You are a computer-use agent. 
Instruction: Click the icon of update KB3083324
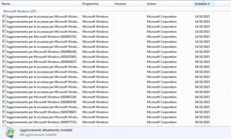(x=4, y=97)
